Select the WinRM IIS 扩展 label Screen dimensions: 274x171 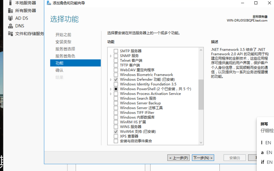(133, 122)
